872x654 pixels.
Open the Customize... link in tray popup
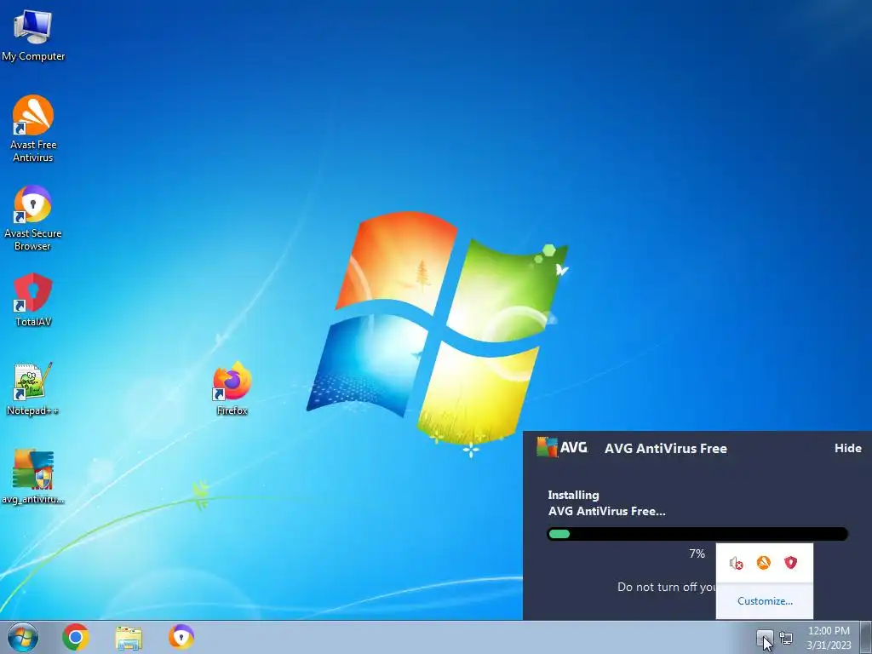tap(765, 601)
